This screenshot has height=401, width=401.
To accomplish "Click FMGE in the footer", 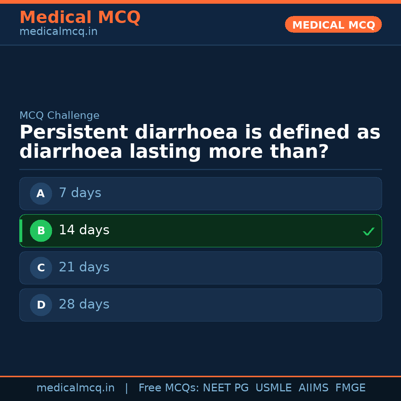I will coord(350,388).
